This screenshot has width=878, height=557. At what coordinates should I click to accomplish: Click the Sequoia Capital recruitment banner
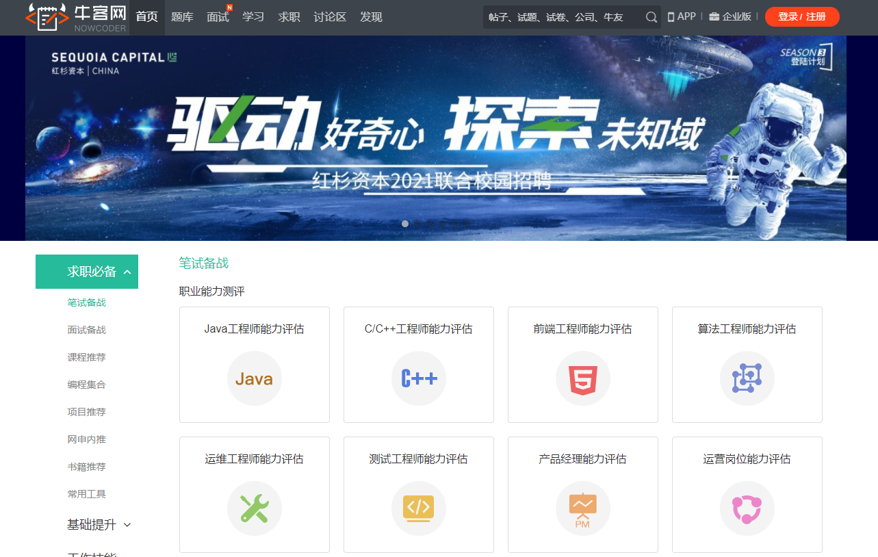coord(436,138)
